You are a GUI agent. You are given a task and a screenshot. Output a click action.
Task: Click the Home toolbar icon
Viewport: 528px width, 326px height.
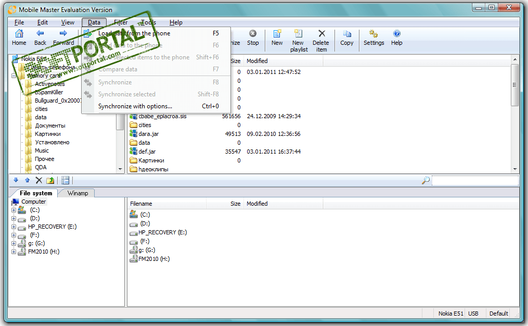point(19,34)
